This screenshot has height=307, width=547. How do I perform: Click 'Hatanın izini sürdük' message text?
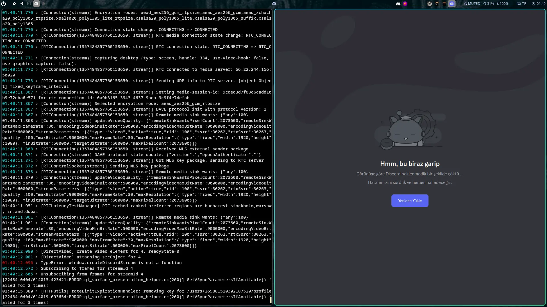410,182
